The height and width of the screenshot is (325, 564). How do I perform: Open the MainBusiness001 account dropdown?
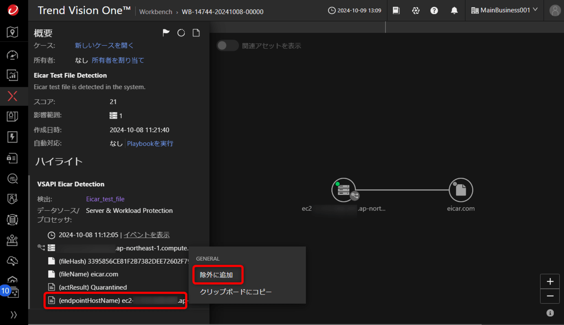point(504,10)
